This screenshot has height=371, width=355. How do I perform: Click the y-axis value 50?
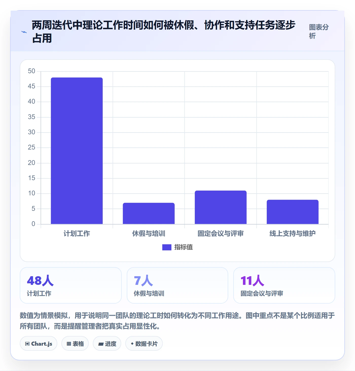click(31, 71)
